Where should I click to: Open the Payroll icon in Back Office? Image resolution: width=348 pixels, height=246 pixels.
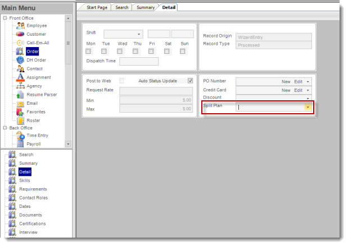(x=21, y=144)
